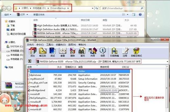Viewport: 170px width, 112px height.
Task: Click the Extract To (解压到) toolbar icon
Action: click(x=43, y=52)
